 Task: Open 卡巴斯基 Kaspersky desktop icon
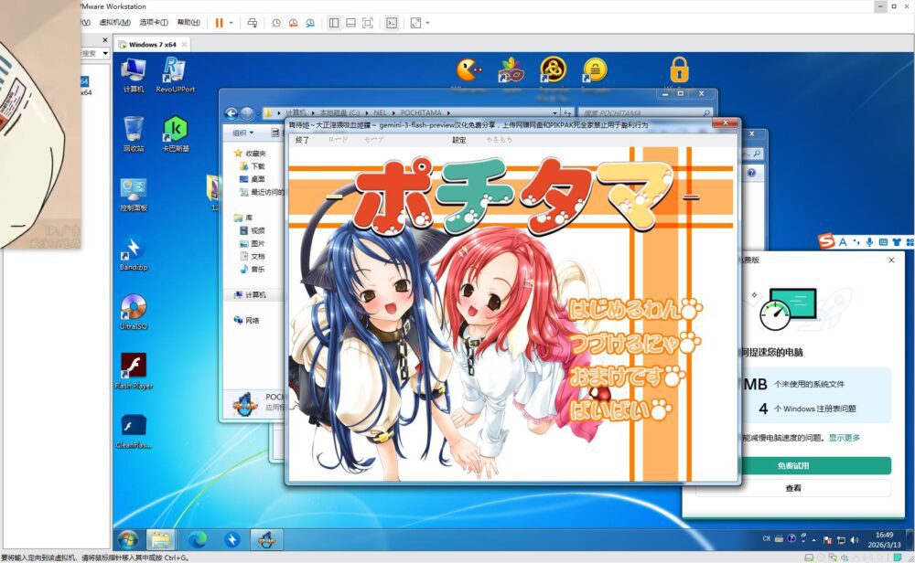coord(175,134)
